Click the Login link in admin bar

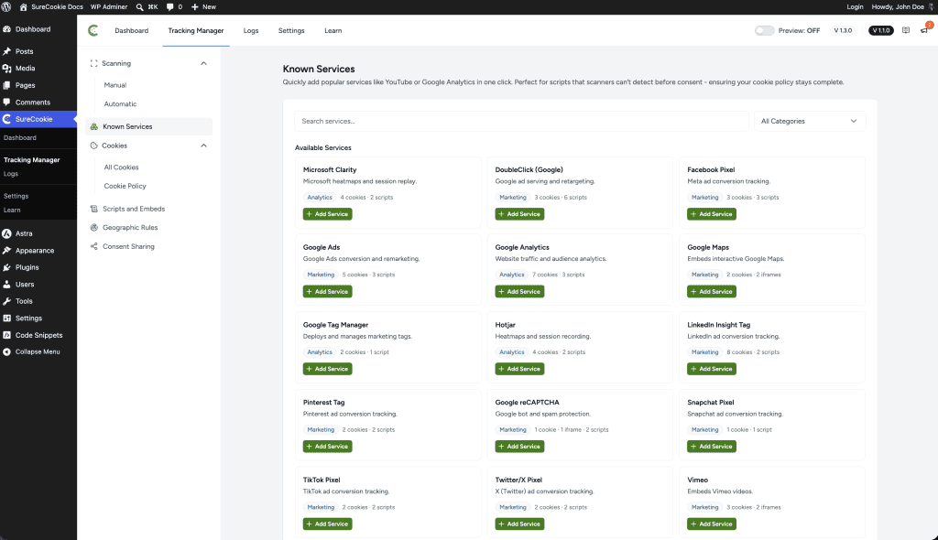click(x=855, y=7)
